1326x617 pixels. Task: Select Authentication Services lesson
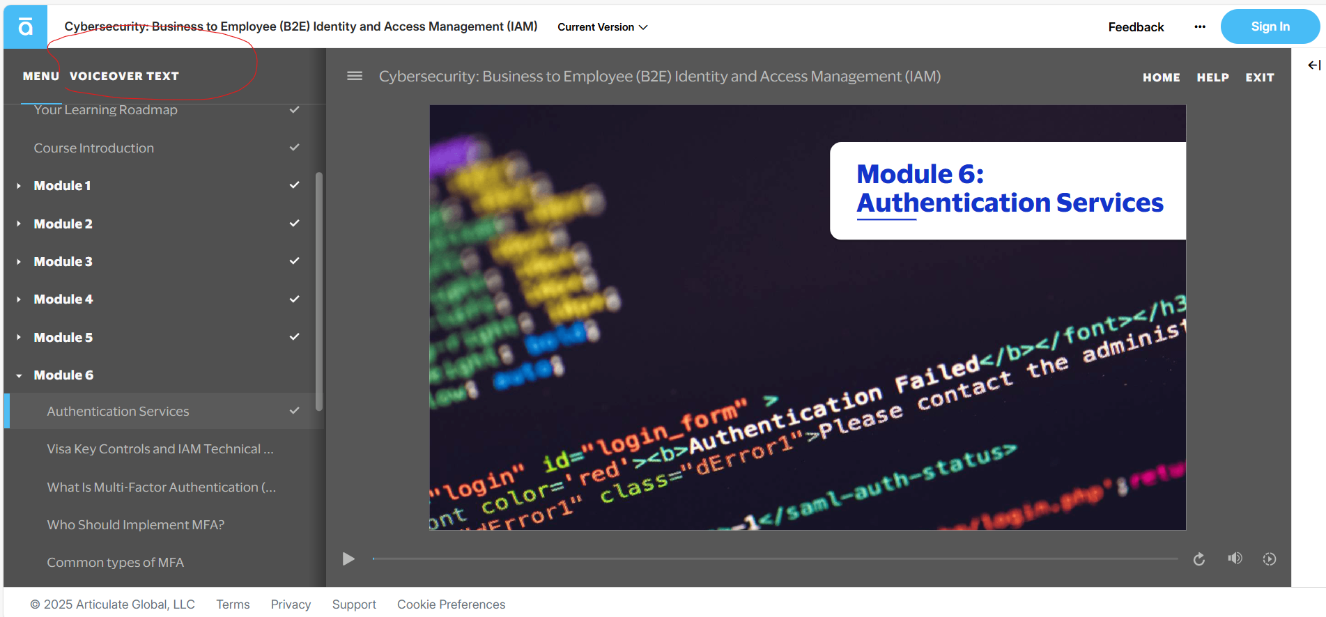tap(164, 411)
